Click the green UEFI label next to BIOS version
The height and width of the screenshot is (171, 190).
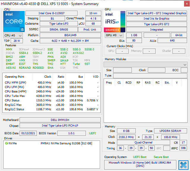pyautogui.click(x=93, y=133)
